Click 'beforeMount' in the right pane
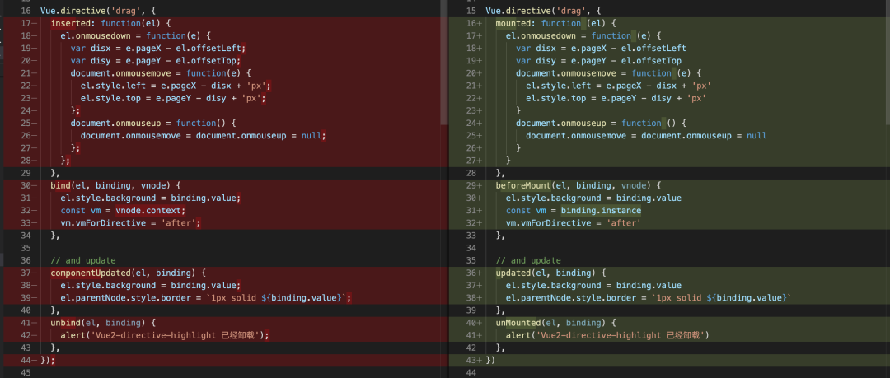 click(x=522, y=185)
